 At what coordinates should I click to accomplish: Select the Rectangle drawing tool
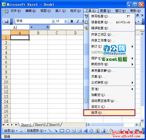[x=62, y=131]
